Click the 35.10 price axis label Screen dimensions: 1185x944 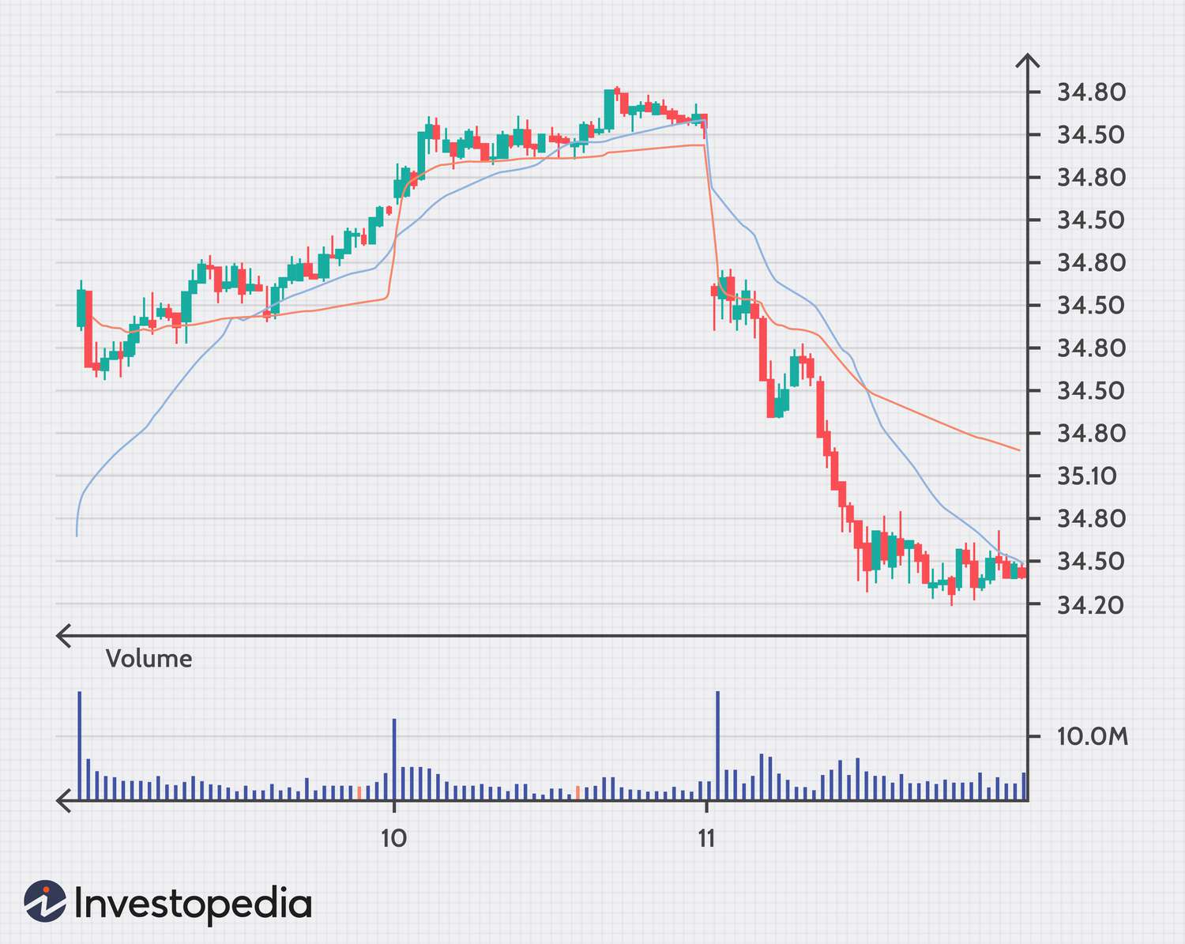[1086, 476]
